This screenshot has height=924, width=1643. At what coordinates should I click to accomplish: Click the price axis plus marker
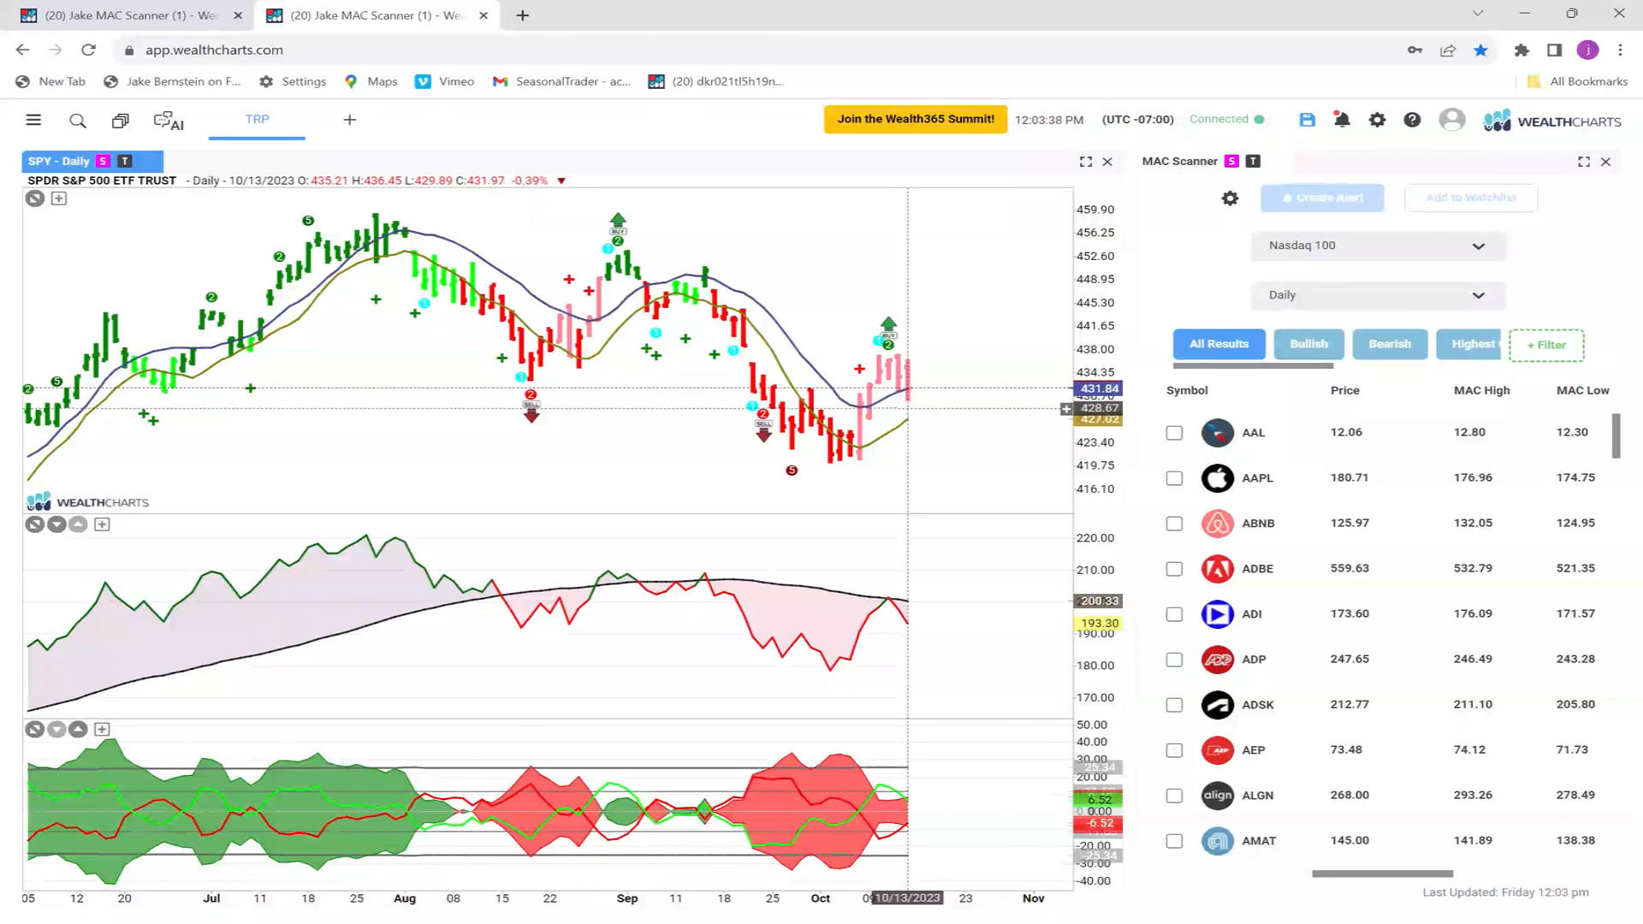pyautogui.click(x=1066, y=409)
